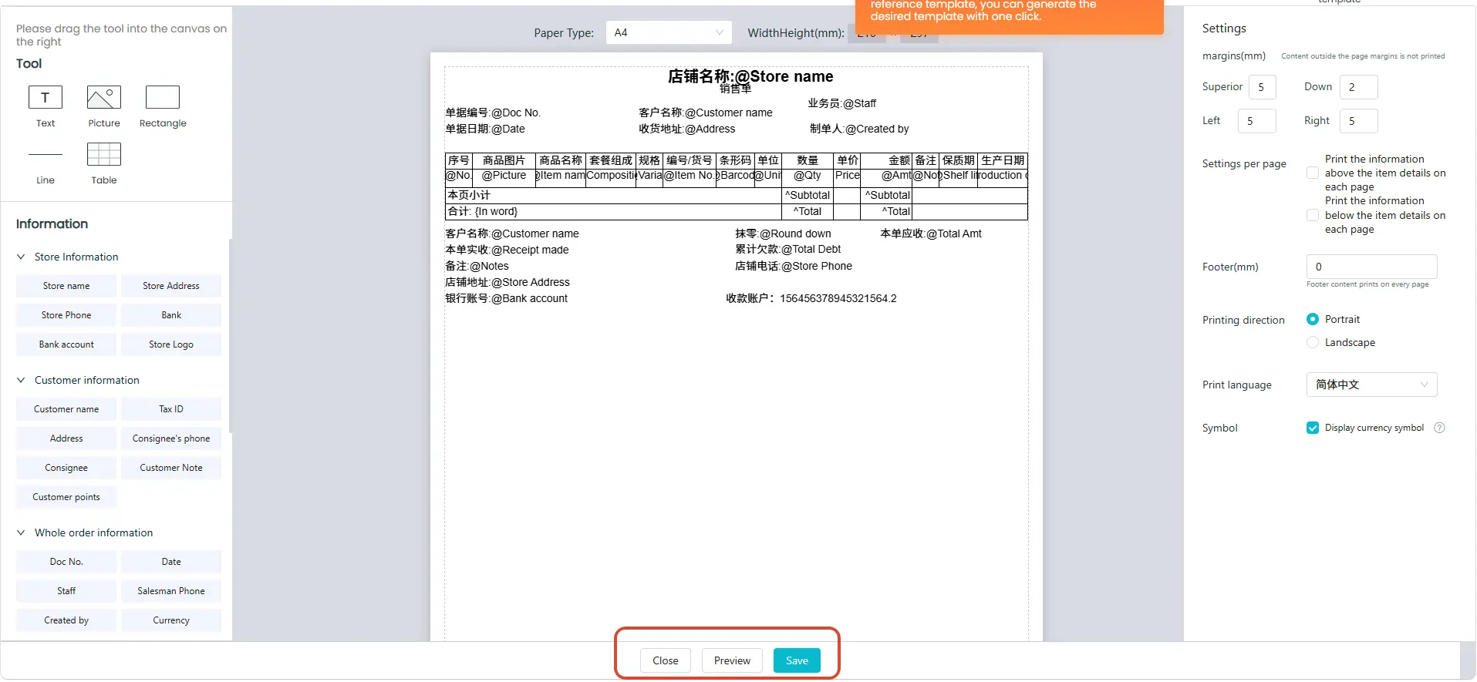Focus the Left margin input
Viewport: 1477px width, 682px height.
pyautogui.click(x=1256, y=121)
